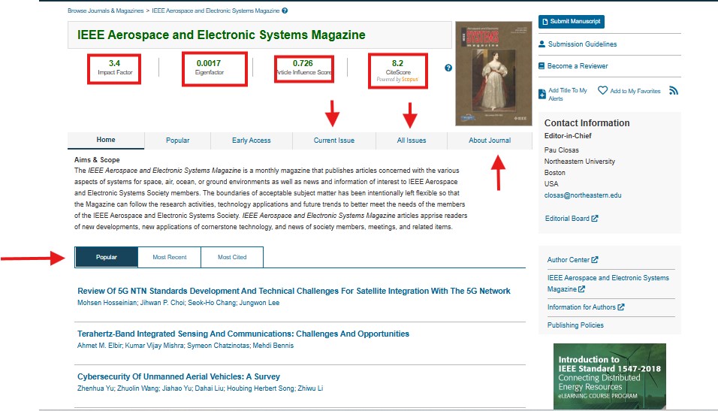Image resolution: width=718 pixels, height=411 pixels.
Task: Click the Aims & Scope heading
Action: [97, 160]
